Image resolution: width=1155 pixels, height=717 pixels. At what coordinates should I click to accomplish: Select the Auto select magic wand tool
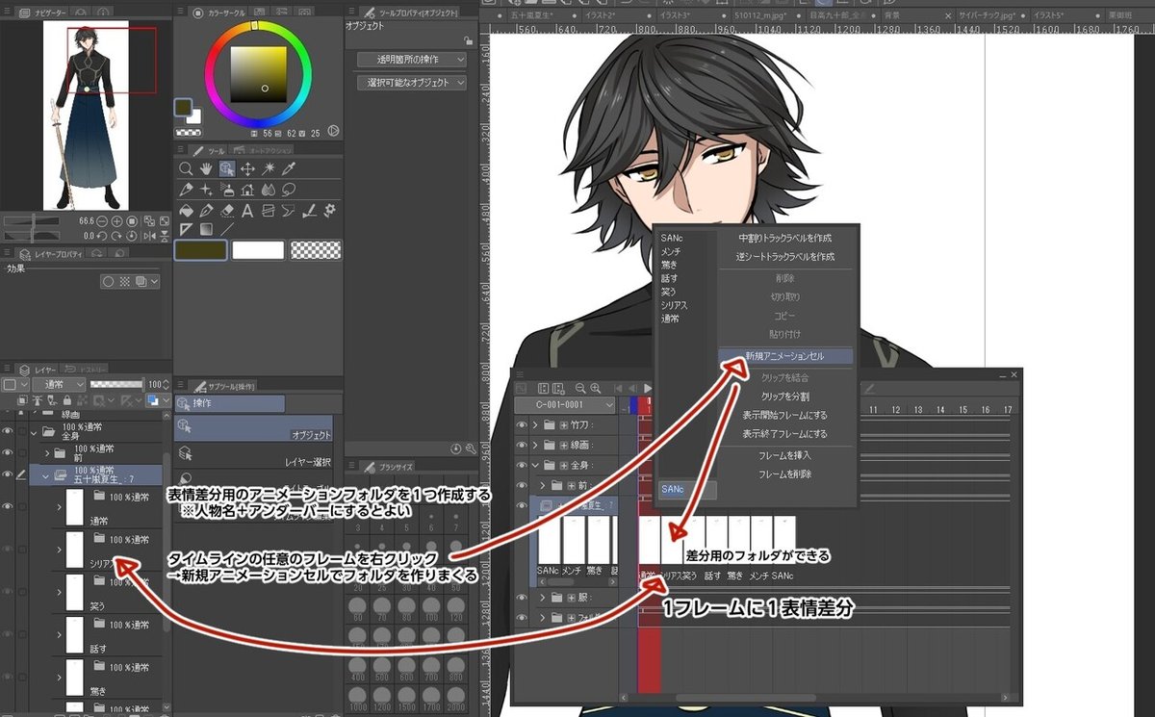pyautogui.click(x=268, y=168)
